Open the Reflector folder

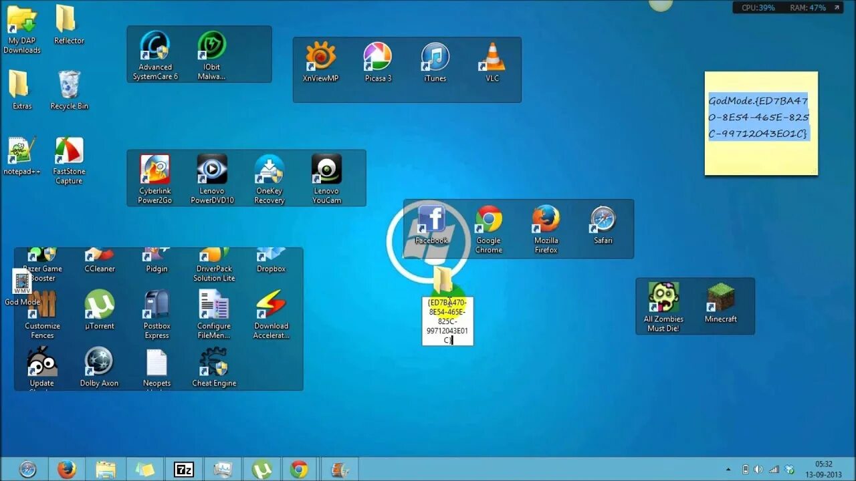pyautogui.click(x=69, y=25)
